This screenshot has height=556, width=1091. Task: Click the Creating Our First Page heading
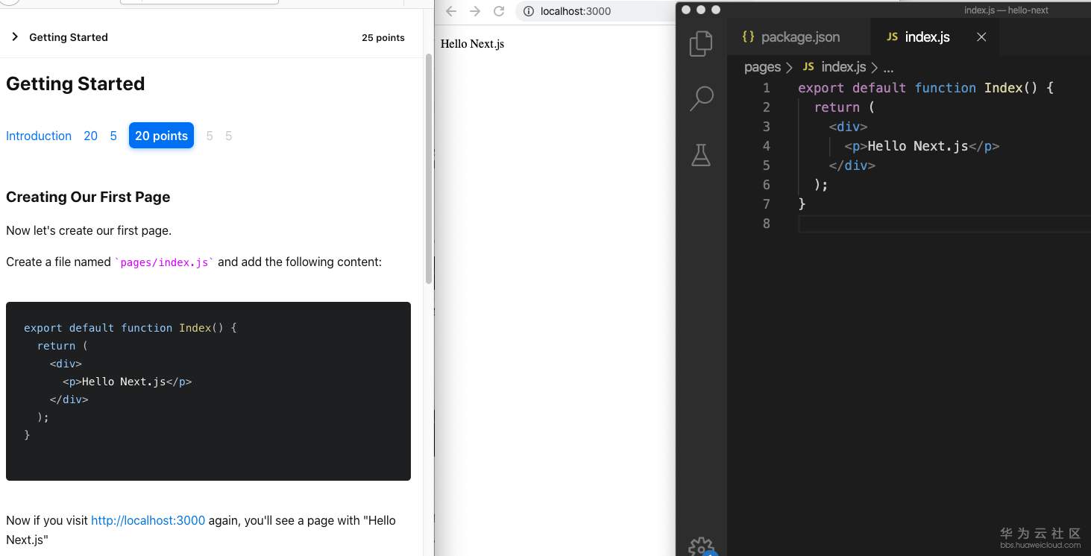(x=88, y=197)
